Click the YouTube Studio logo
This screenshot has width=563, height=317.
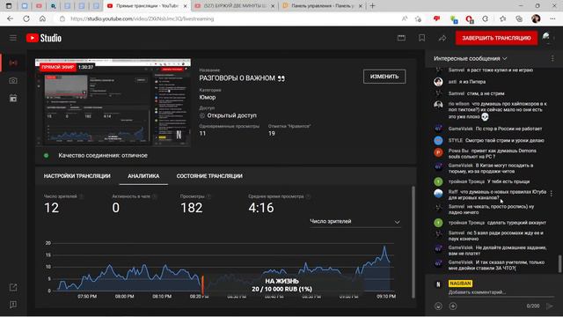(x=44, y=38)
